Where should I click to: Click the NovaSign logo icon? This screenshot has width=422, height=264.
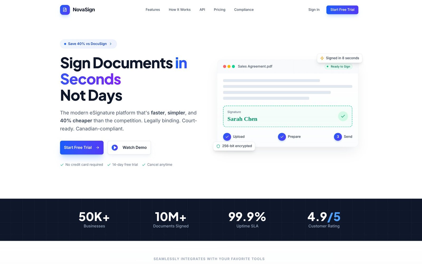point(65,10)
